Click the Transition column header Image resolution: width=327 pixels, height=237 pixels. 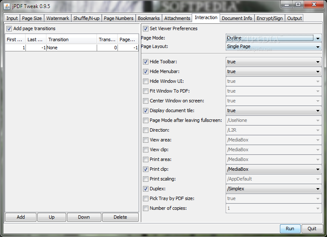pyautogui.click(x=71, y=39)
